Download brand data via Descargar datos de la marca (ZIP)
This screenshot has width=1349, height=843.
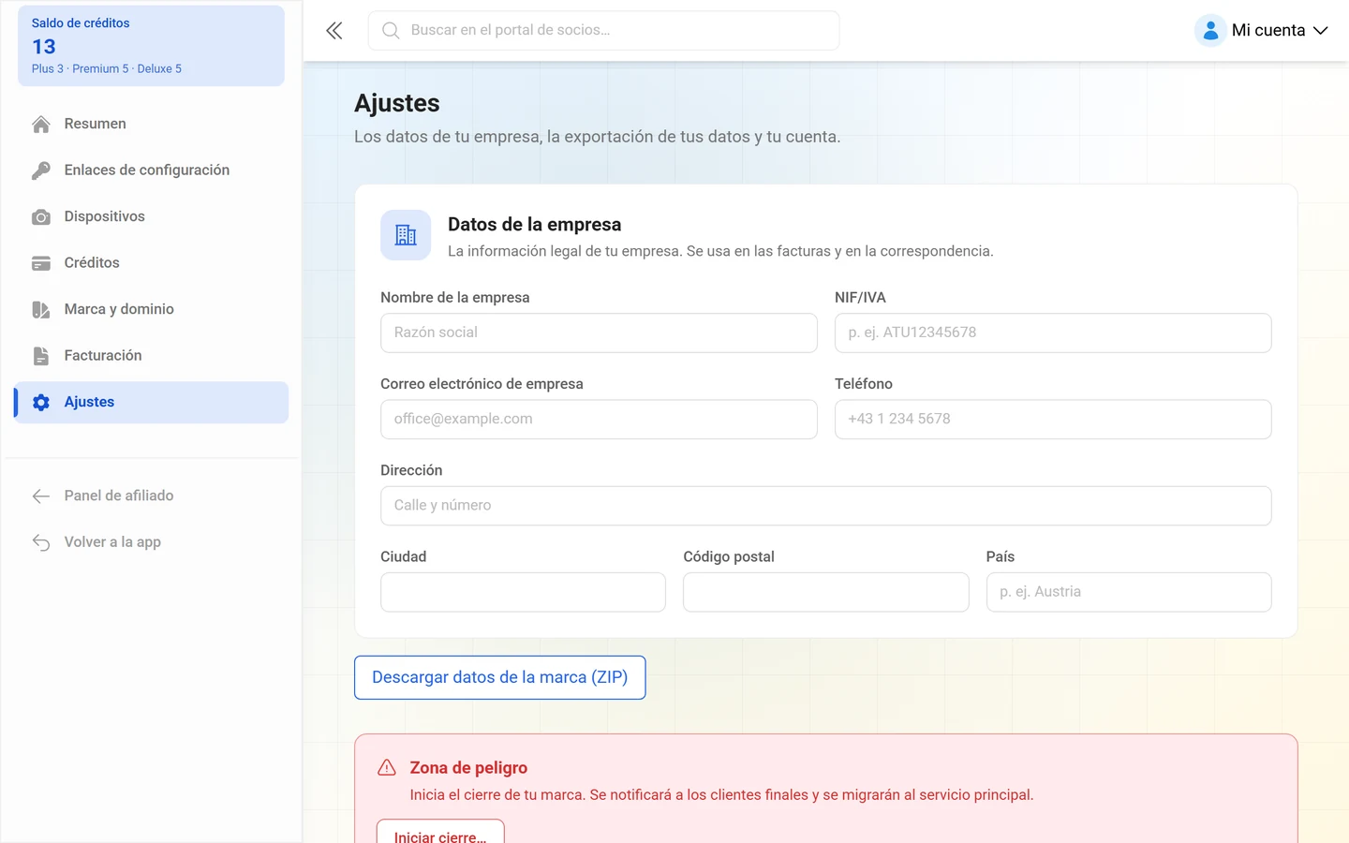coord(500,677)
